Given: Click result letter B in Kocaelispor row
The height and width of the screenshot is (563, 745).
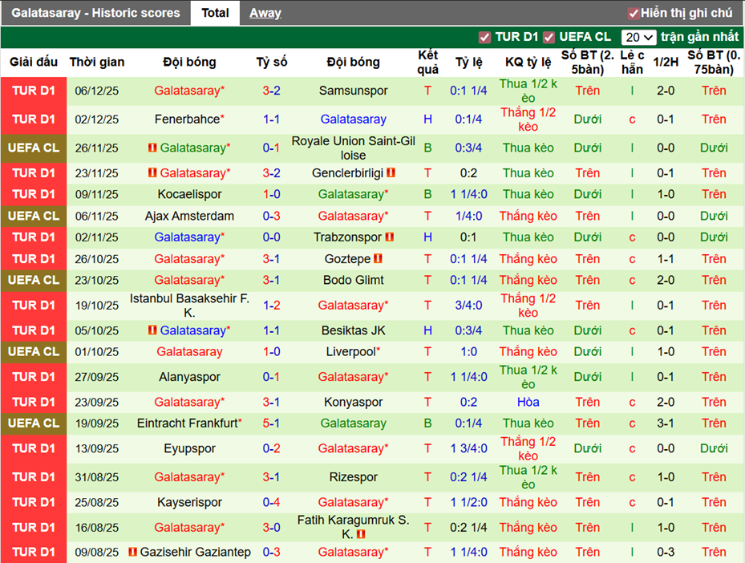Looking at the screenshot, I should [x=427, y=194].
